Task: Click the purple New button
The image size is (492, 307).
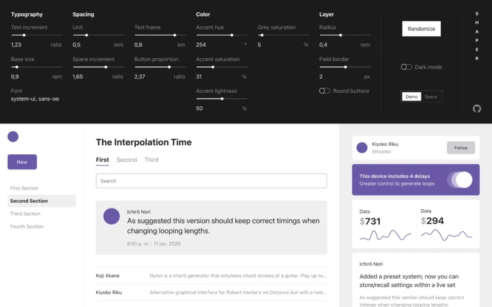Action: click(x=22, y=162)
